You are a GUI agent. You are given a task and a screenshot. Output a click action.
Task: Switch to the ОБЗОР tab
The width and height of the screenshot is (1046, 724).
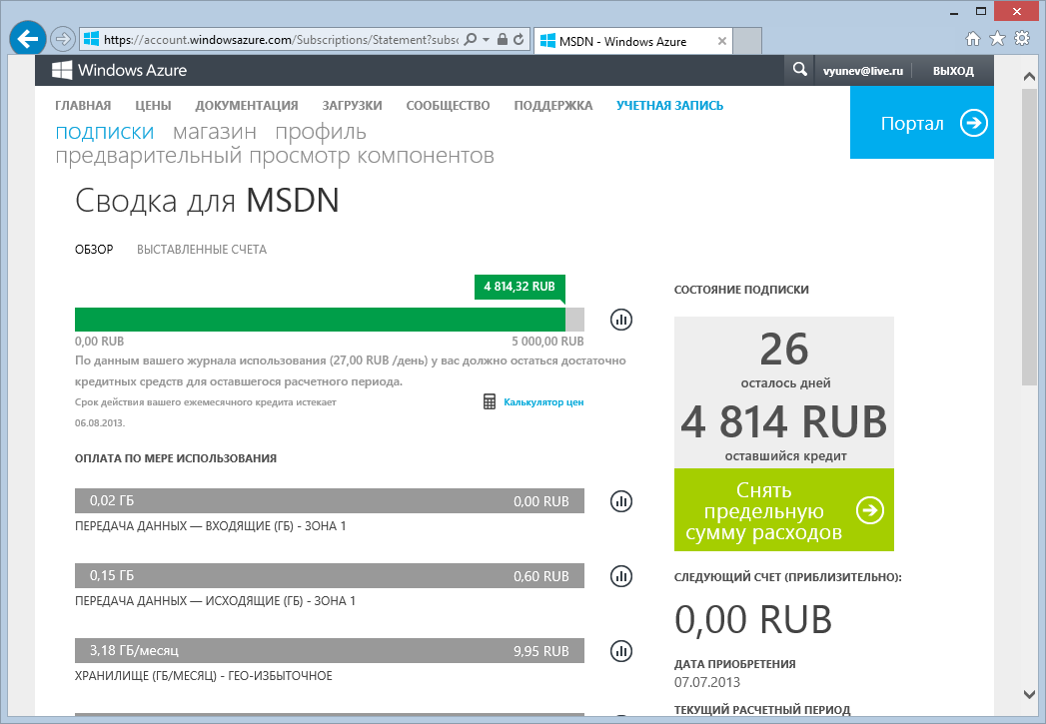coord(94,250)
